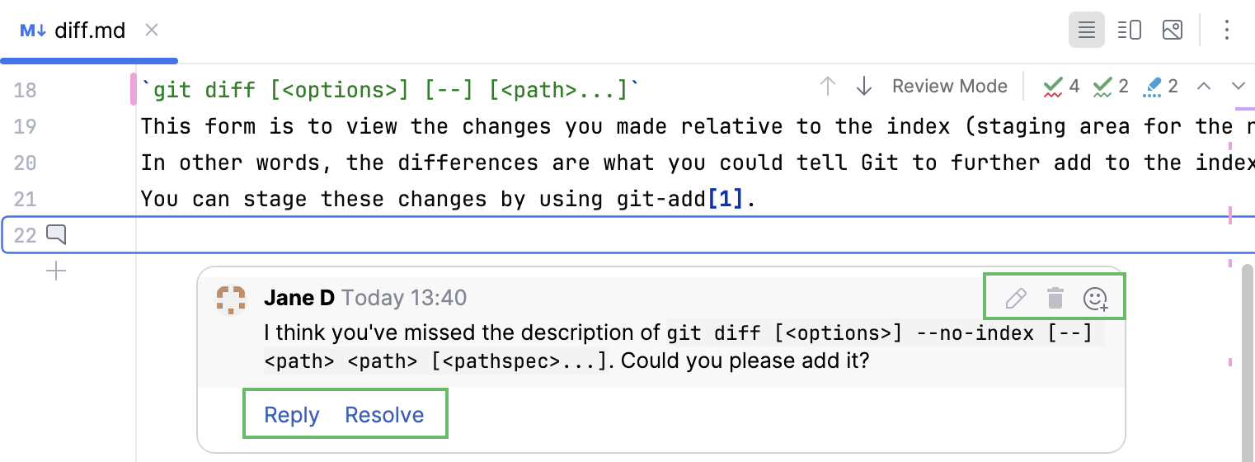The height and width of the screenshot is (462, 1255).
Task: Click the Review Mode button
Action: click(950, 86)
